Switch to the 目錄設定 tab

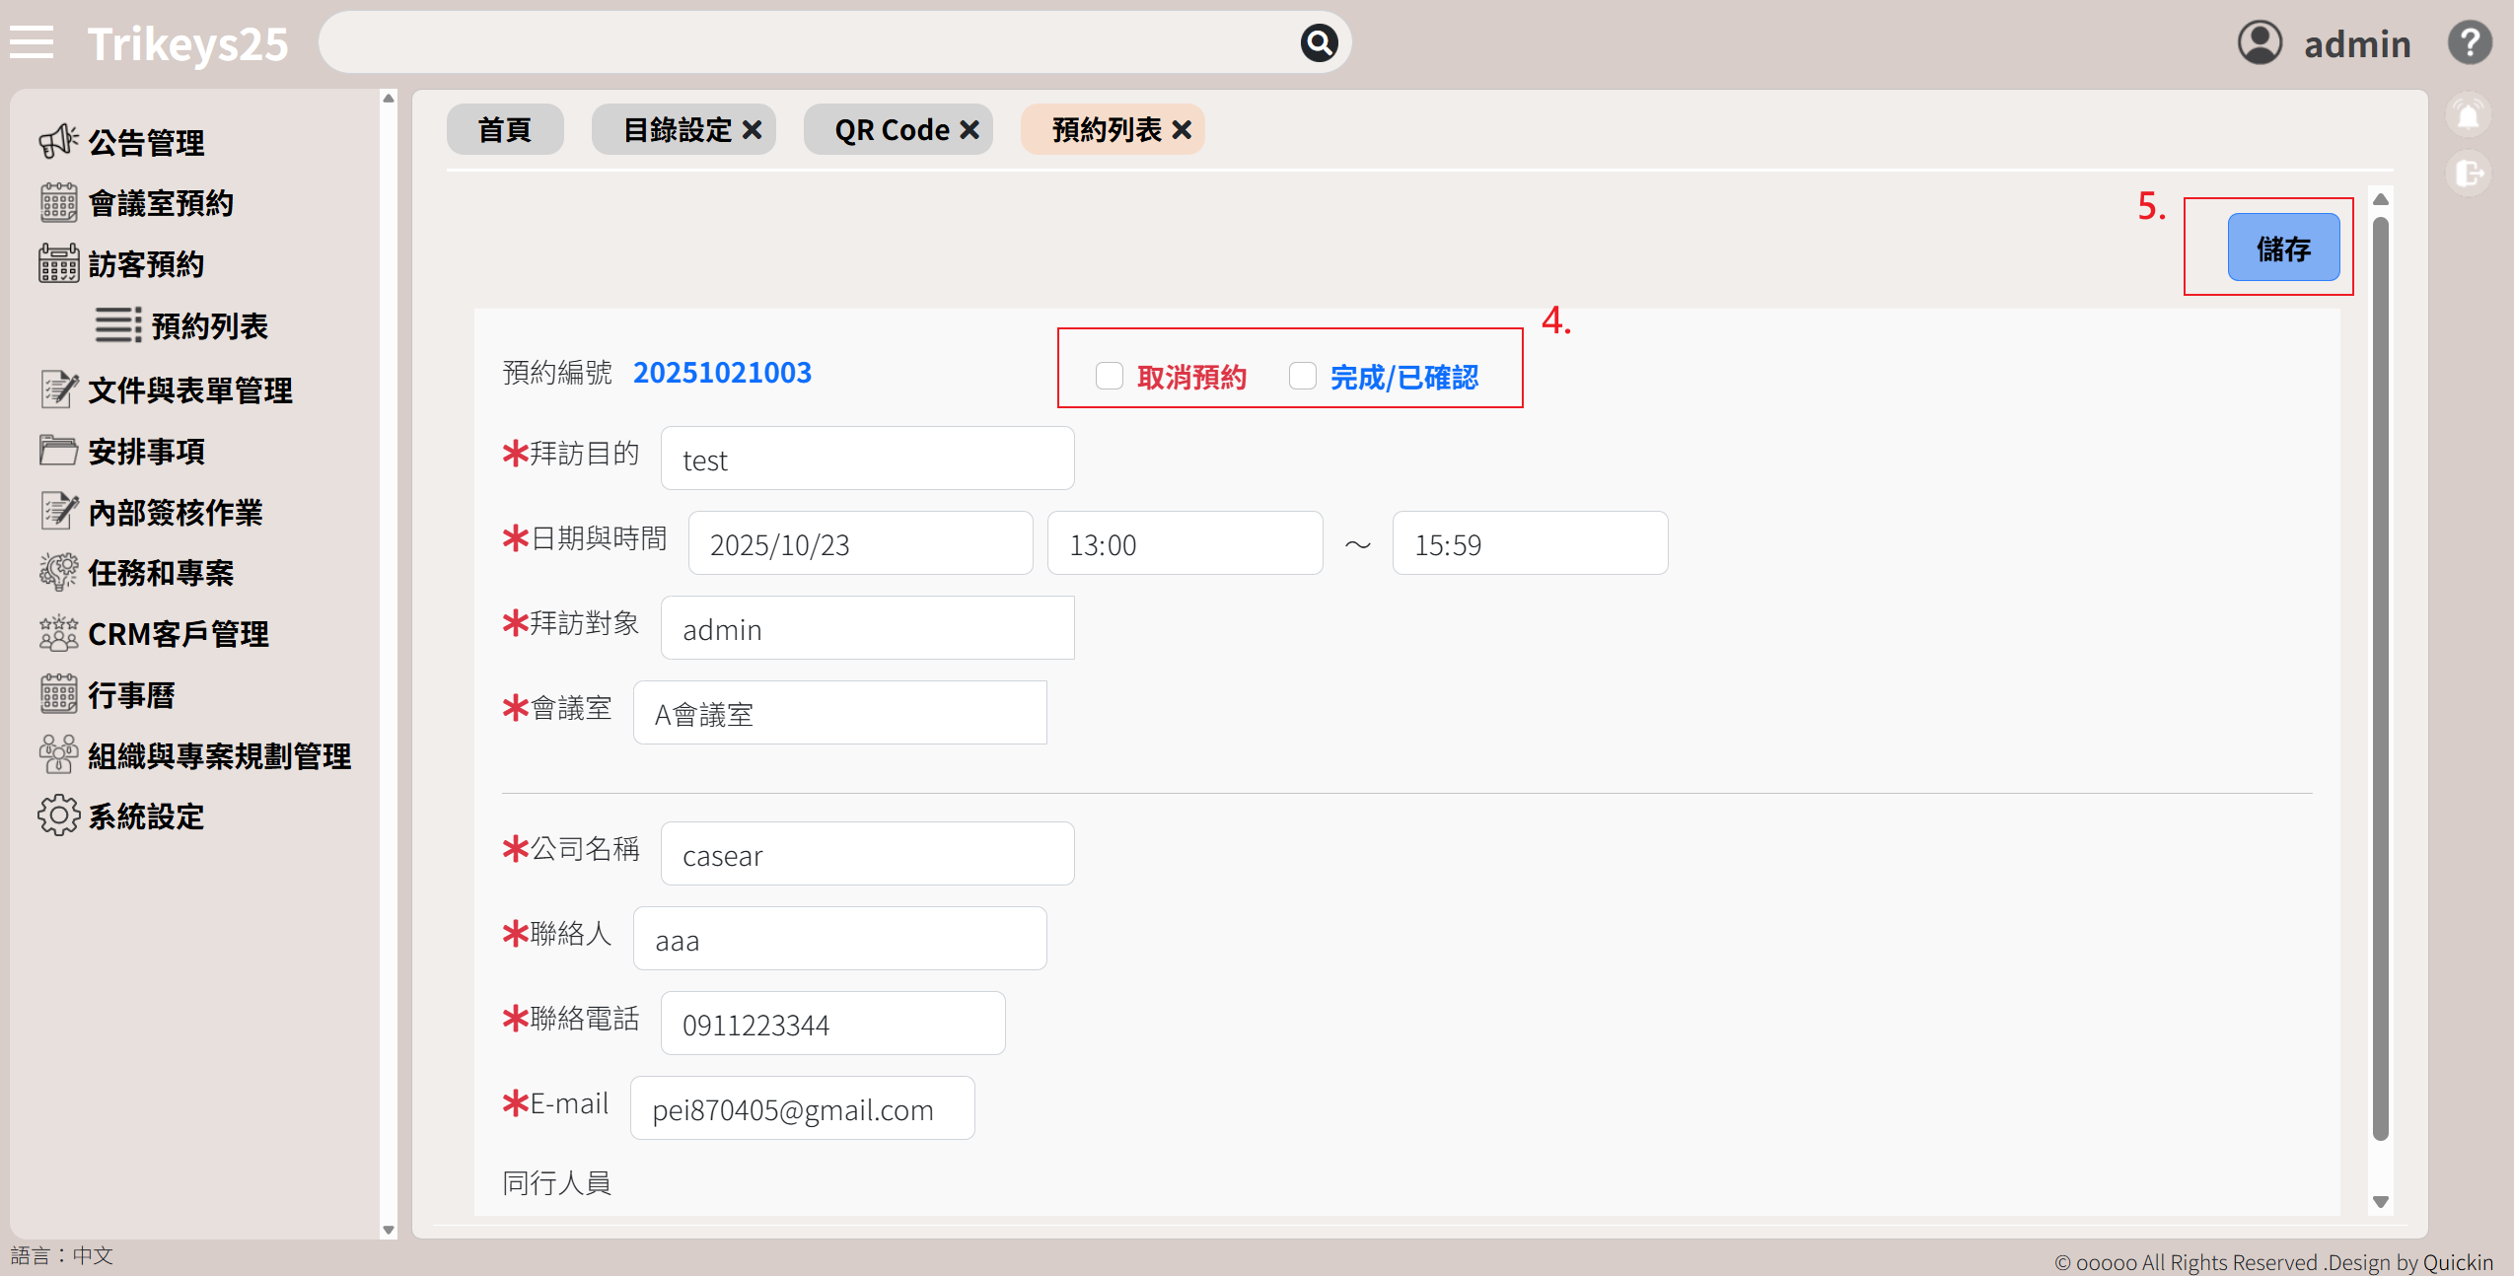[678, 130]
